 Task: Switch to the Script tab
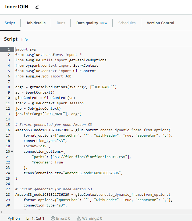point(10,23)
